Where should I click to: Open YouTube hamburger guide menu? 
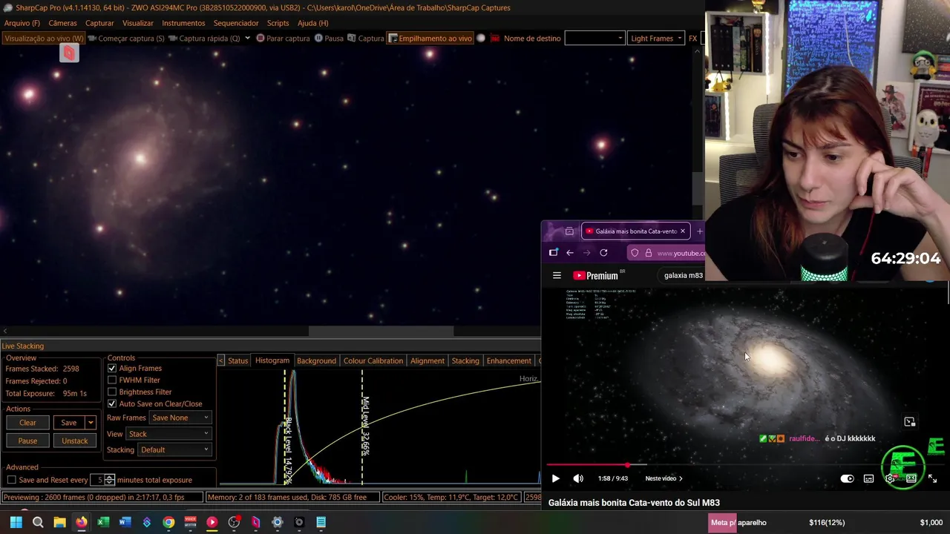557,275
